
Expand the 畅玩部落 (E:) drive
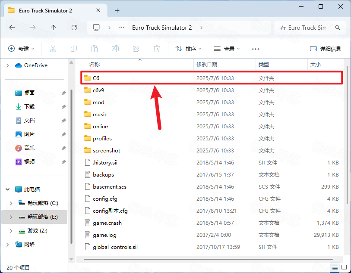(11, 217)
